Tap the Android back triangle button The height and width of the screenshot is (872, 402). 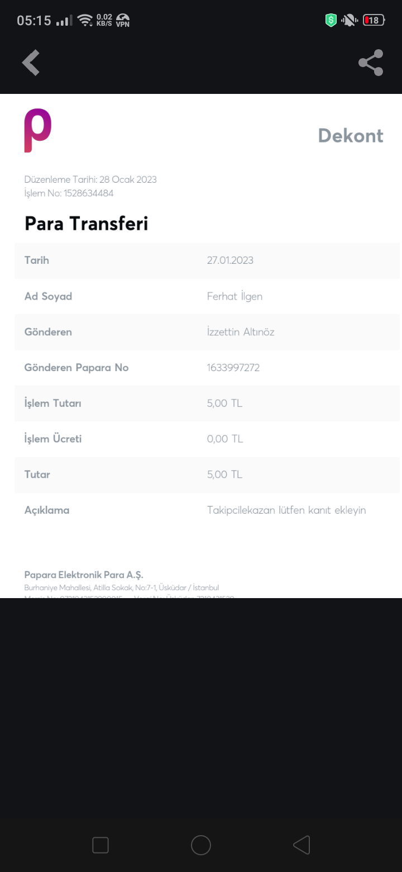pyautogui.click(x=301, y=845)
